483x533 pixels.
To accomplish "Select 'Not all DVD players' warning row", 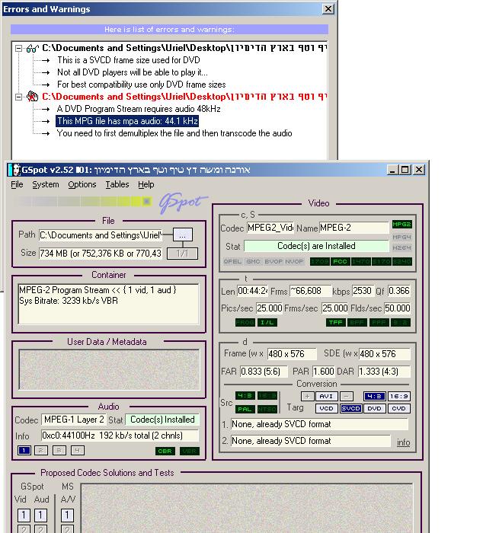I will 133,72.
